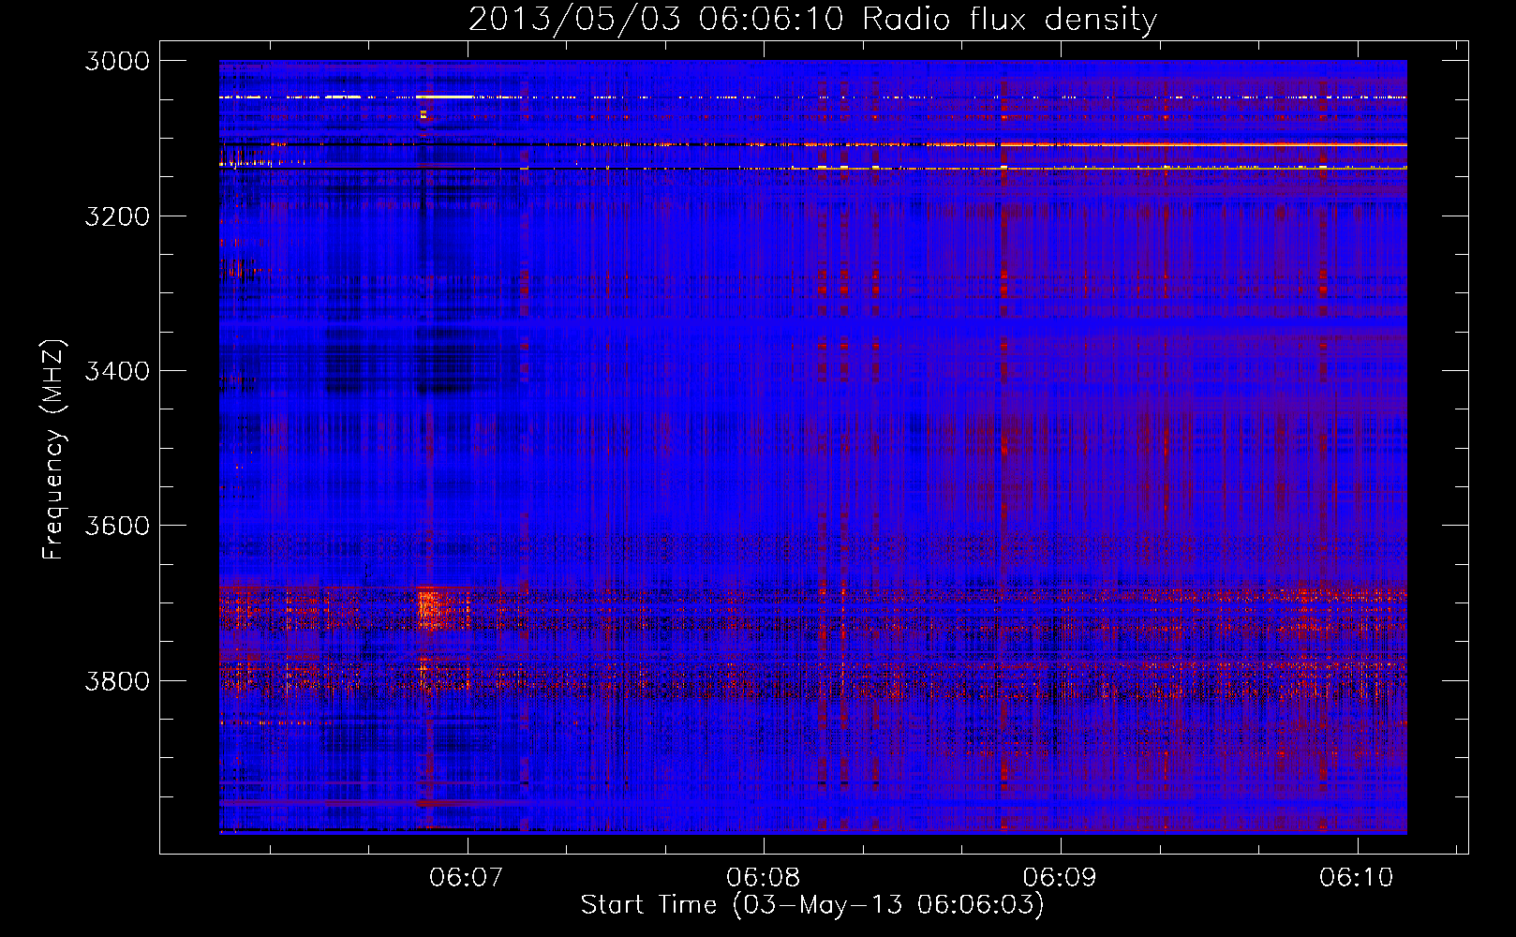The width and height of the screenshot is (1516, 937).
Task: Click the 3600 frequency tick label
Action: point(117,526)
